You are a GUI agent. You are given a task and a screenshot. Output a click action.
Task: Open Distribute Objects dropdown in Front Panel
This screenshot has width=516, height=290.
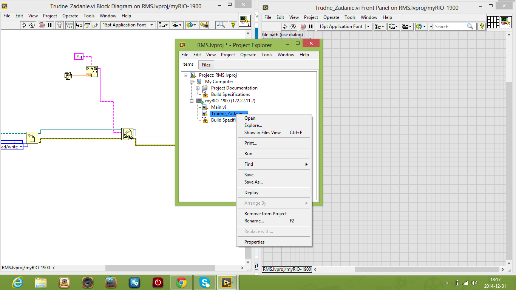[x=394, y=26]
